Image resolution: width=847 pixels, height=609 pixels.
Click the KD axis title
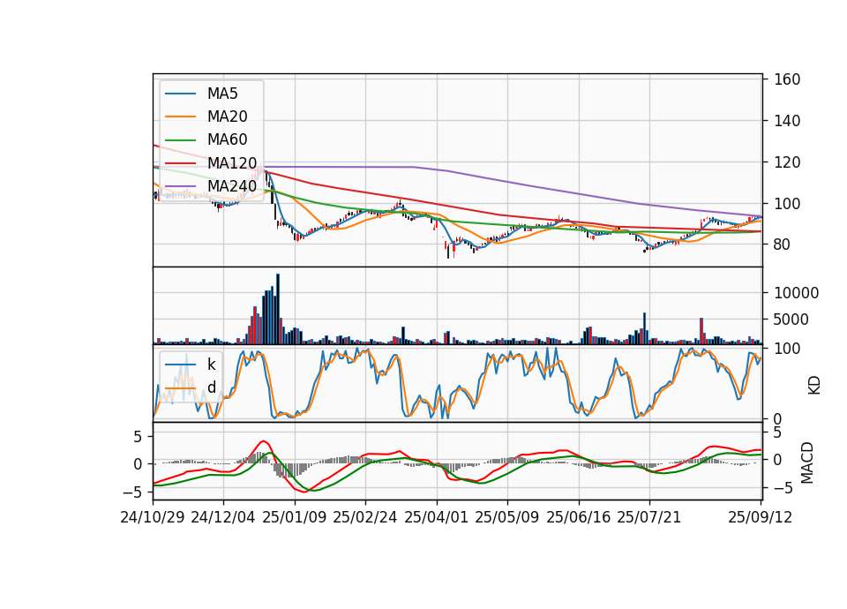814,385
